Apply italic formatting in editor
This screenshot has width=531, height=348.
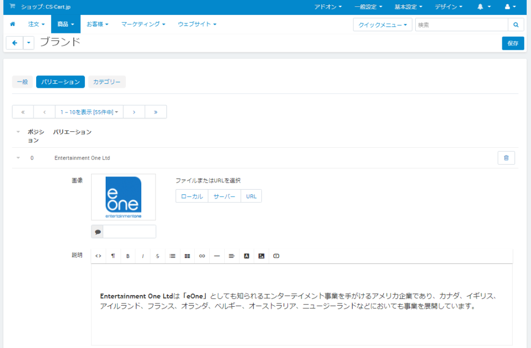click(x=143, y=256)
